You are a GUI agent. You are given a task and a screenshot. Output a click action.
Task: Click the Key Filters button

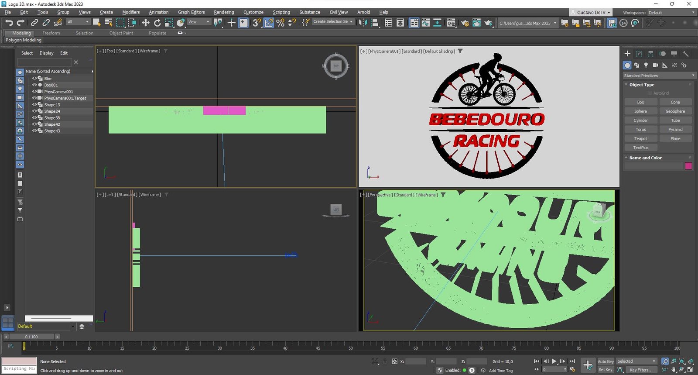(x=641, y=370)
